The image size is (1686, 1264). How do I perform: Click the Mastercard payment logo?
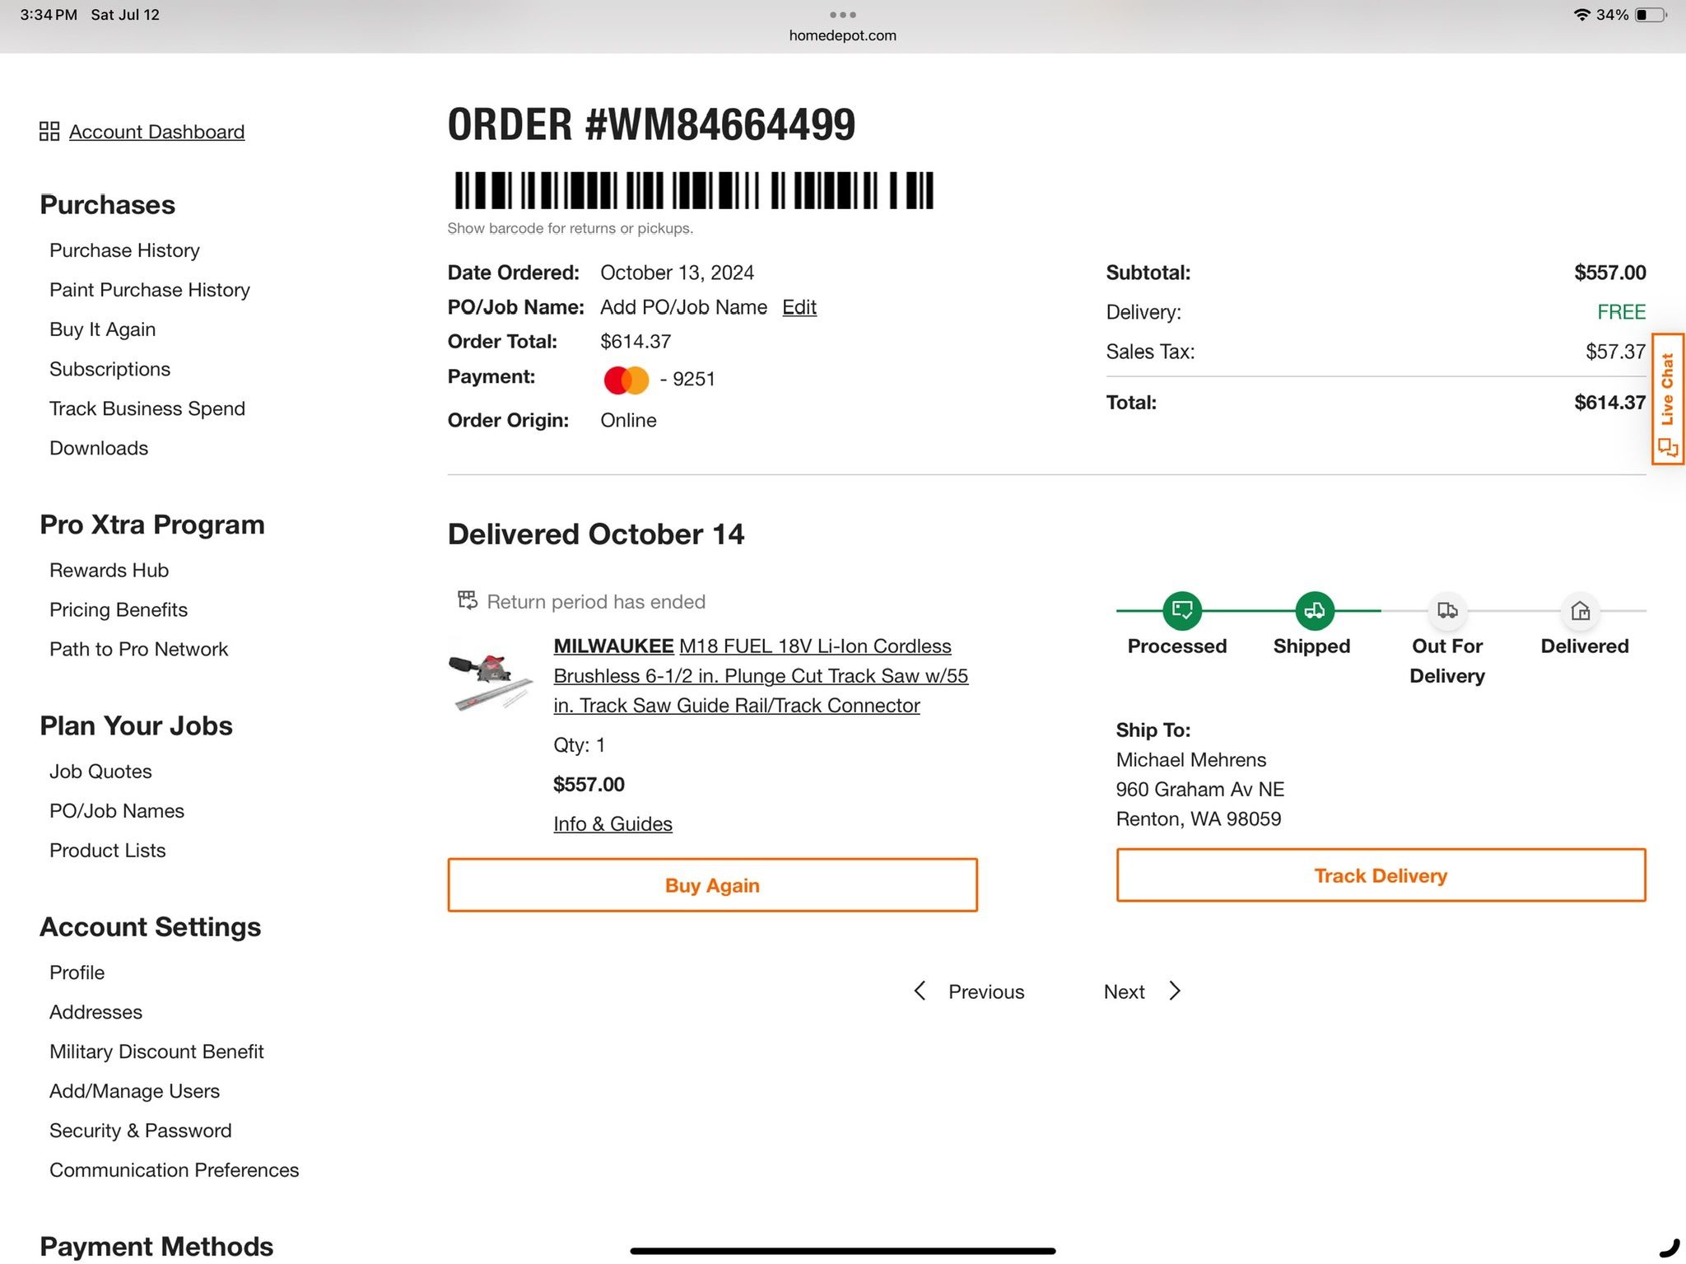(626, 380)
